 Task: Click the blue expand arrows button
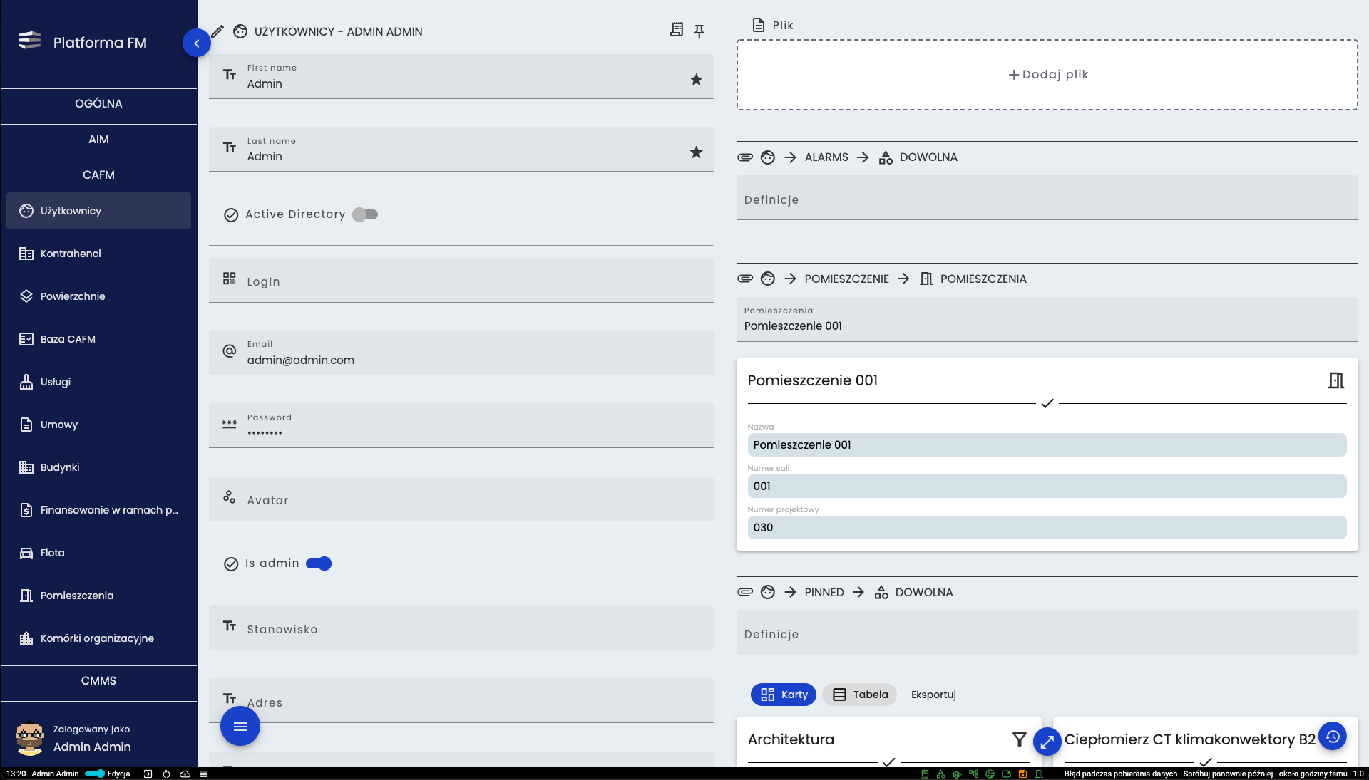point(1047,742)
